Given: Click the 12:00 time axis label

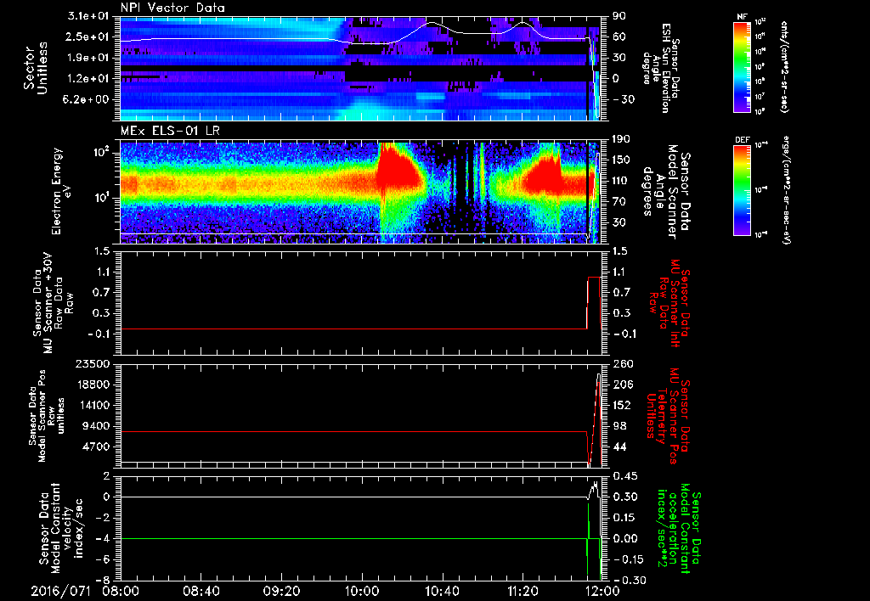Looking at the screenshot, I should coord(602,591).
